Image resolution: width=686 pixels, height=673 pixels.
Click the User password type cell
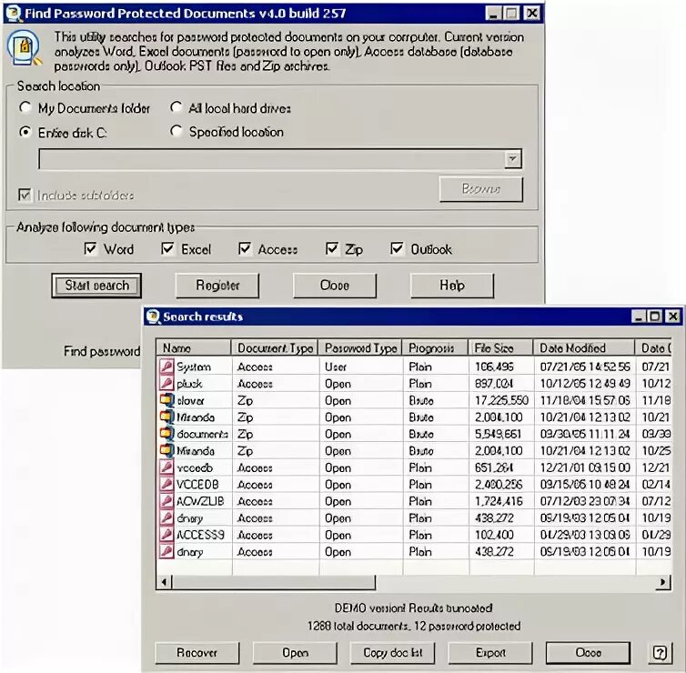(x=336, y=367)
